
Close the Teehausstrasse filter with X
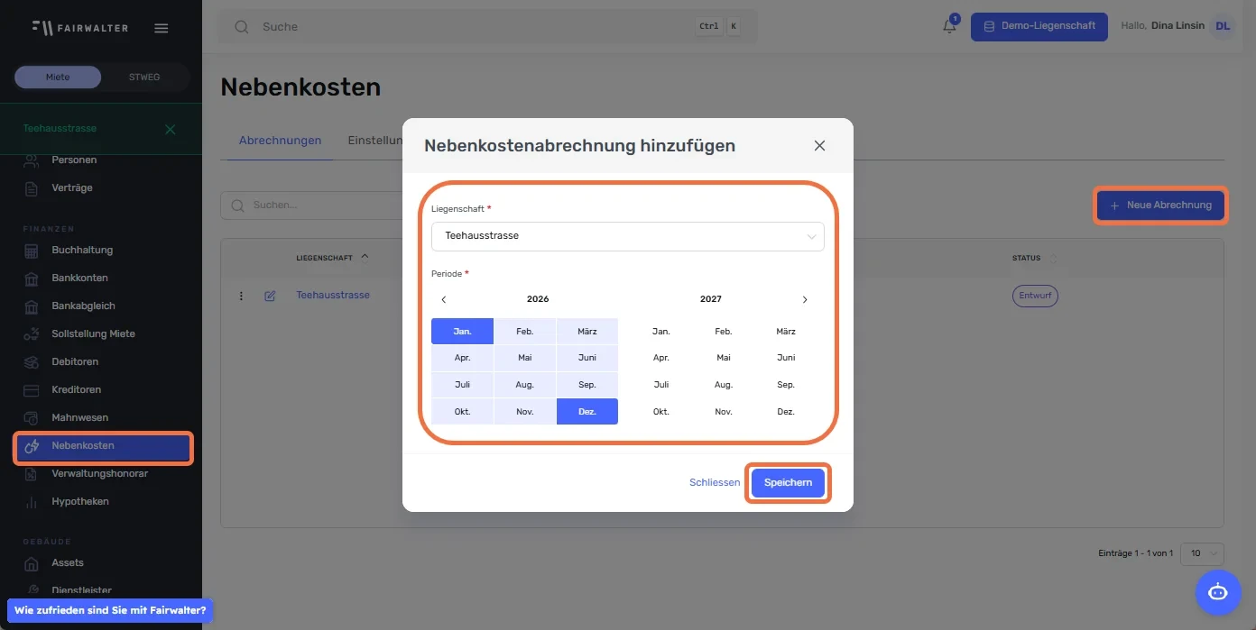[x=171, y=129]
